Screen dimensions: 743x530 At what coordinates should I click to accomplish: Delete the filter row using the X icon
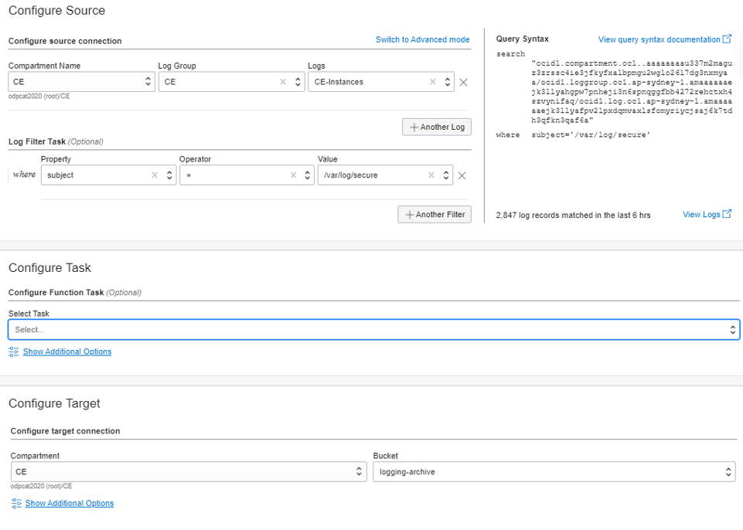(x=462, y=175)
